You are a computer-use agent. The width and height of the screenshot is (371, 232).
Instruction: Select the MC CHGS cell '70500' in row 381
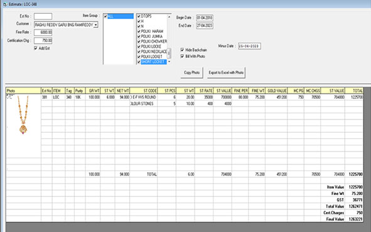[313, 97]
